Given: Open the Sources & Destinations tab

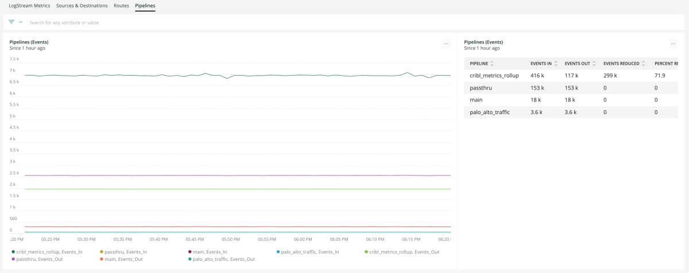Looking at the screenshot, I should point(82,6).
